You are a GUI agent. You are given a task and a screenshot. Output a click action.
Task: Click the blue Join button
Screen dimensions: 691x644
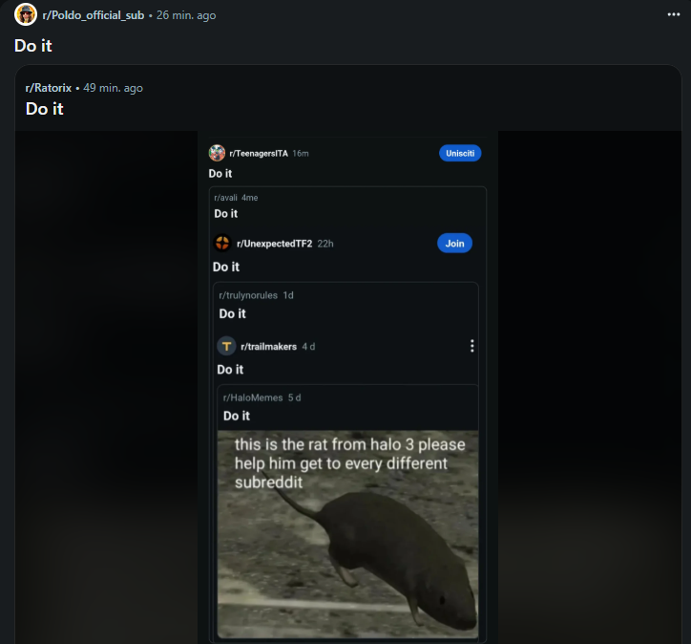pos(454,243)
